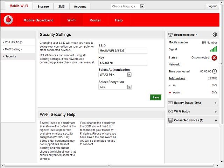Click the Logout button
The image size is (224, 168).
tap(212, 6)
